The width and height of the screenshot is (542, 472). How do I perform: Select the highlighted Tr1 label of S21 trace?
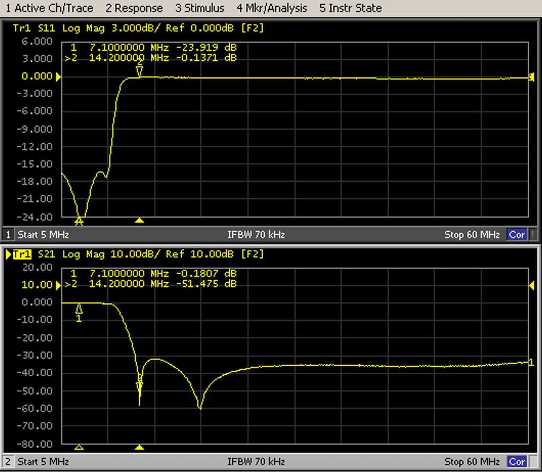pyautogui.click(x=22, y=255)
